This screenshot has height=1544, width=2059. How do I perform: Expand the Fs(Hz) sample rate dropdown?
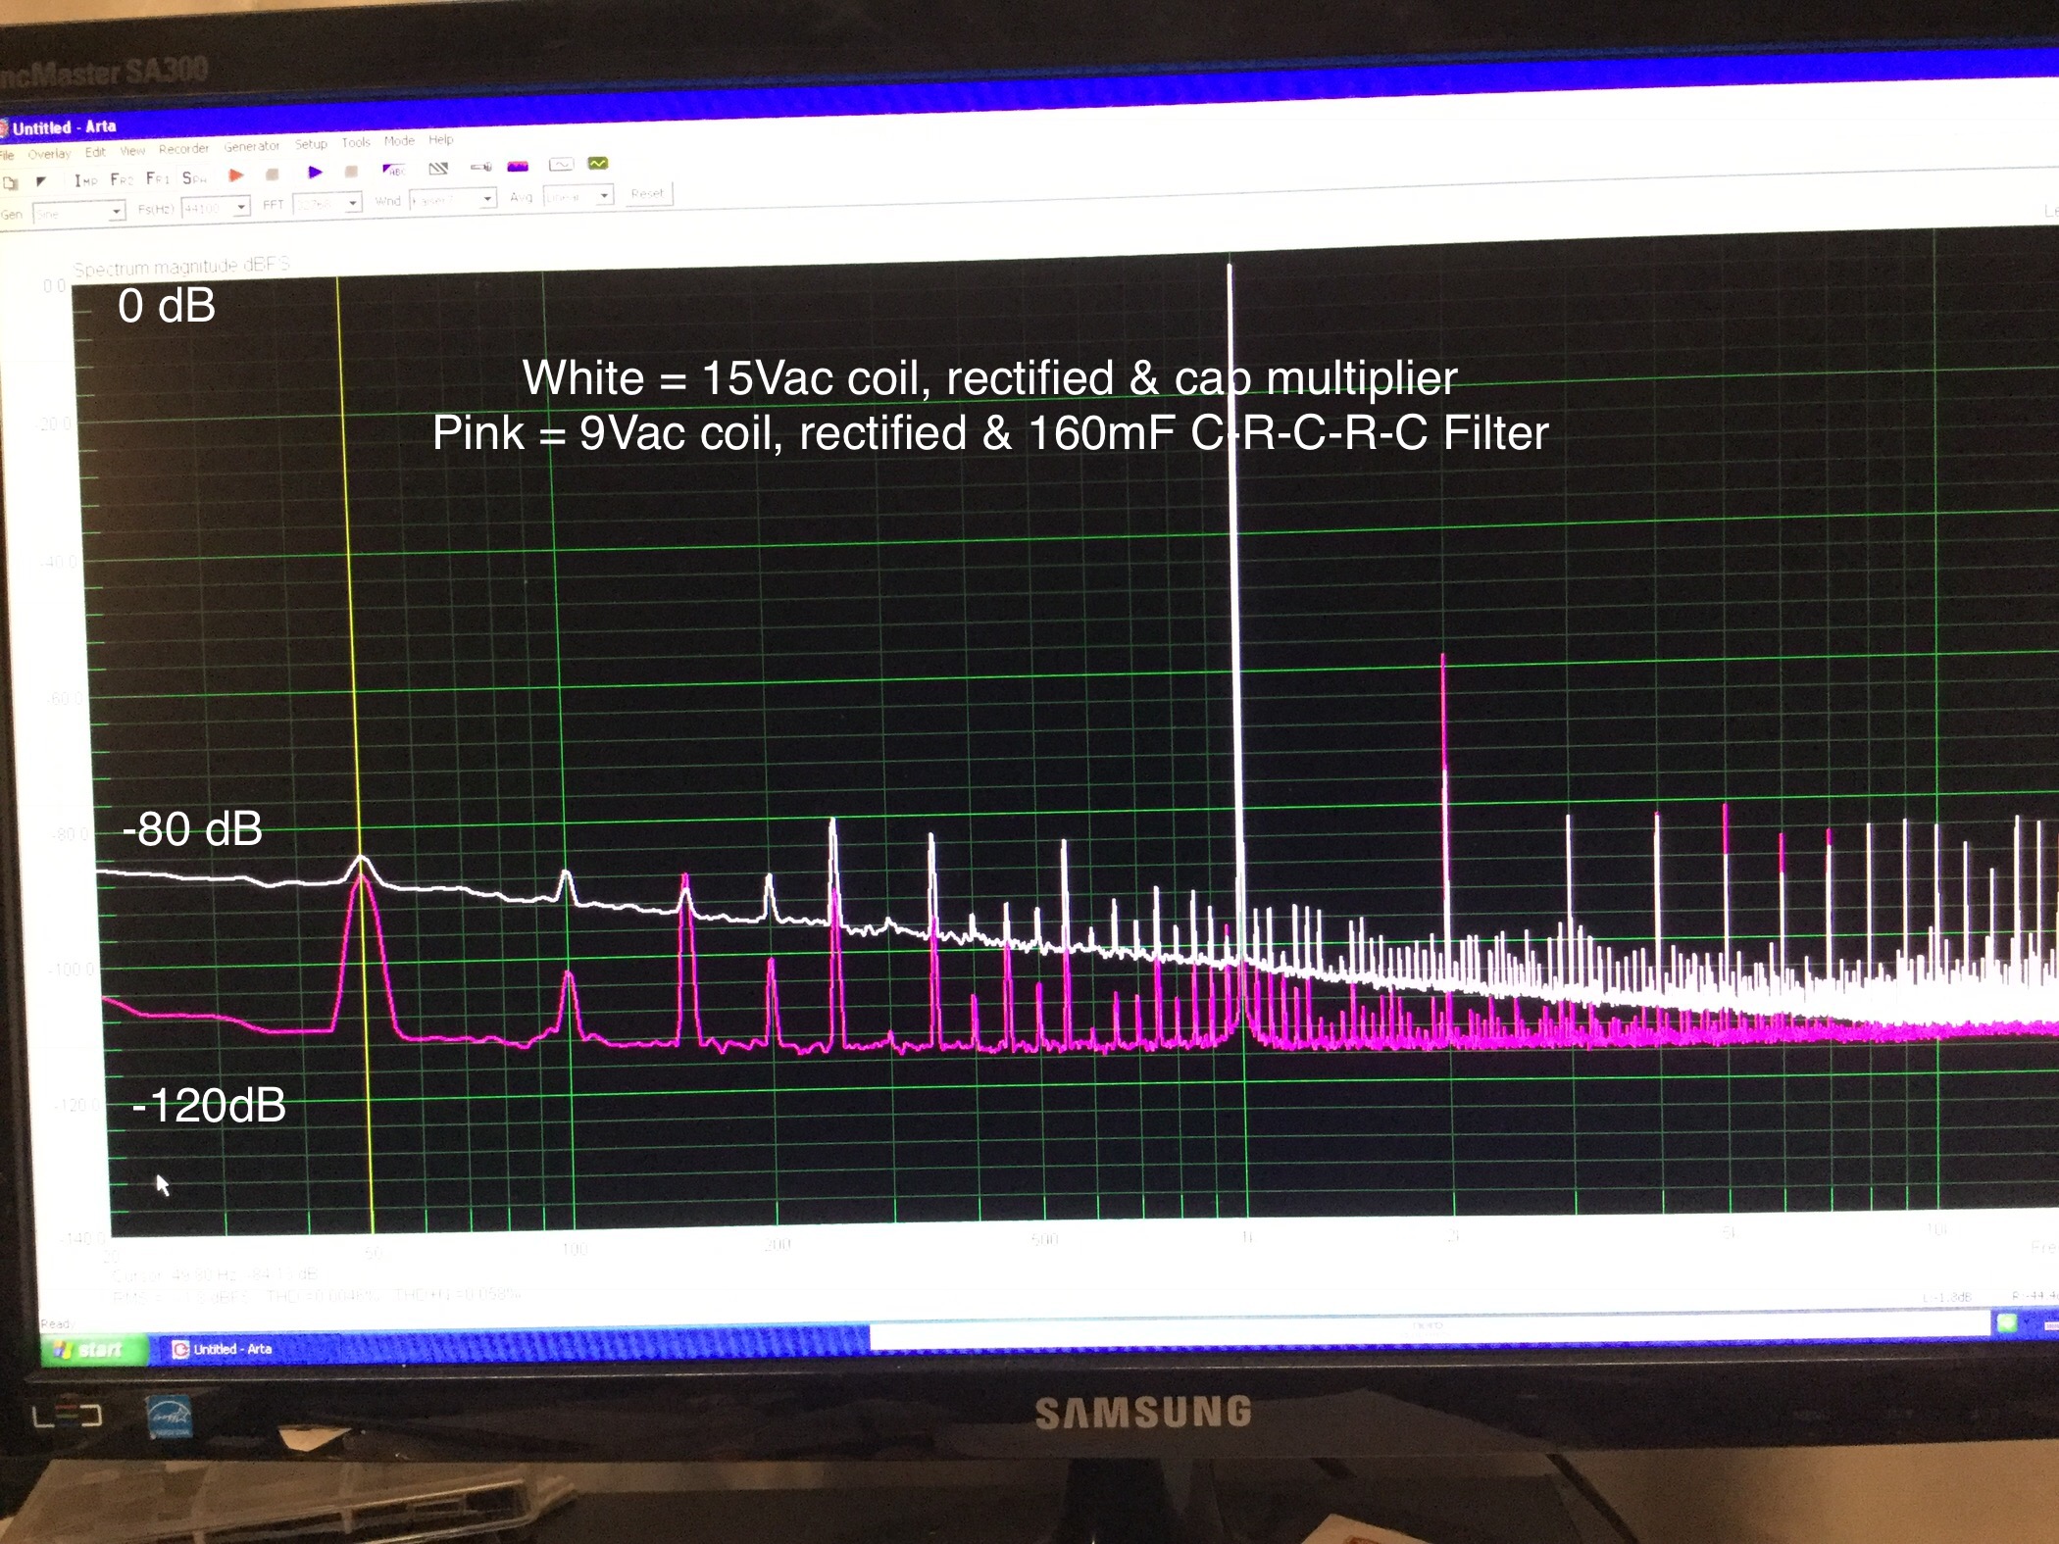tap(241, 207)
